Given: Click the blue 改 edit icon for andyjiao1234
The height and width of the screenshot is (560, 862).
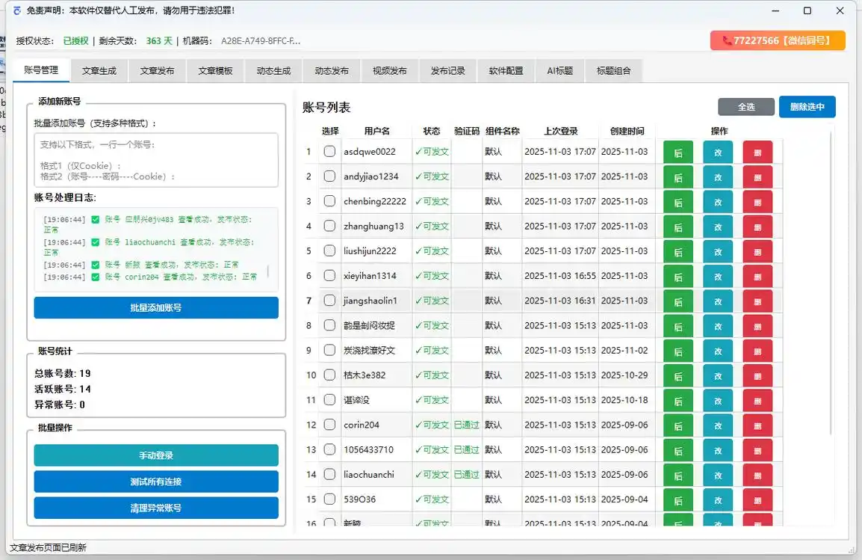Looking at the screenshot, I should [718, 176].
